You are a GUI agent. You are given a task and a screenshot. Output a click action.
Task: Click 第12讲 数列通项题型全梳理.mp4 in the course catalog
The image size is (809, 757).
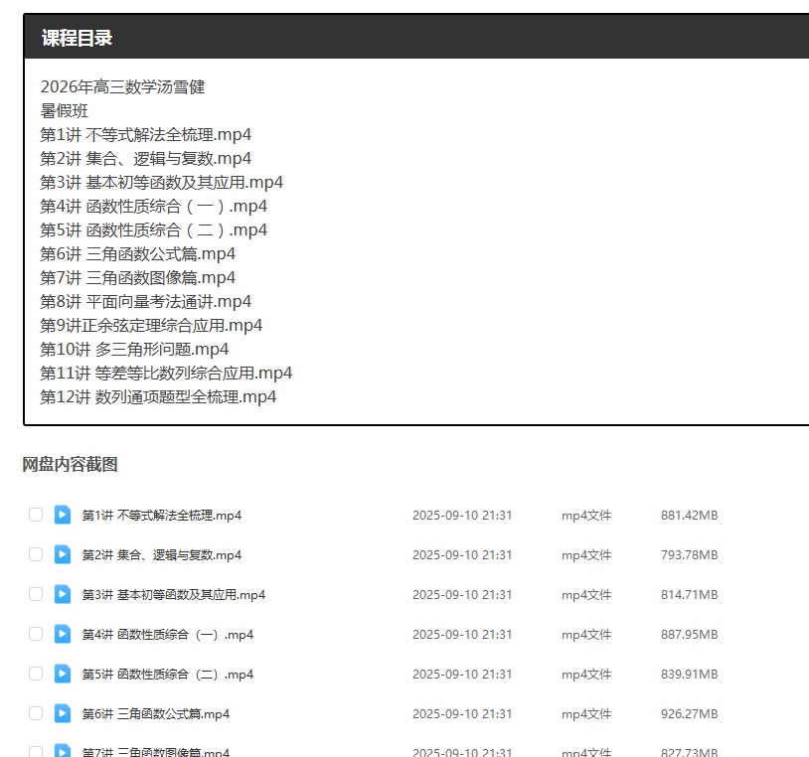[158, 397]
